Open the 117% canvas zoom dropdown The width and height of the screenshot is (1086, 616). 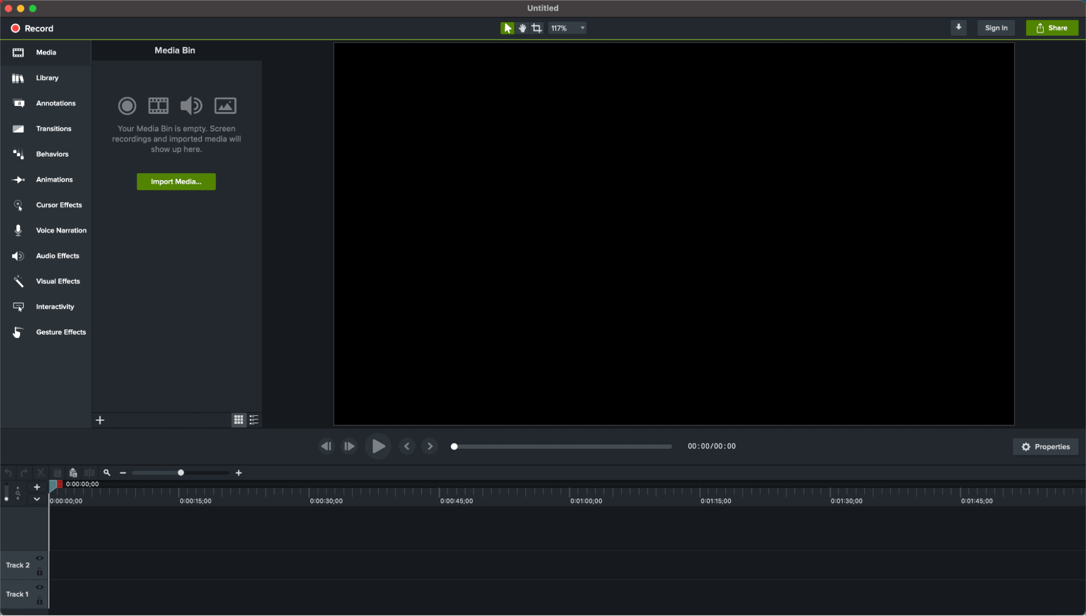click(567, 28)
